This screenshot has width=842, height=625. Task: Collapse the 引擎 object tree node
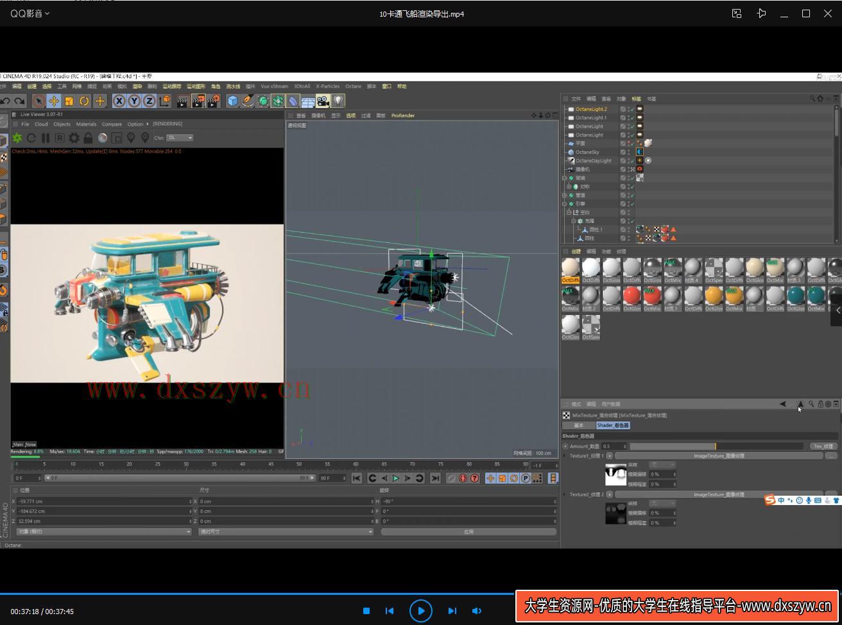pos(565,204)
